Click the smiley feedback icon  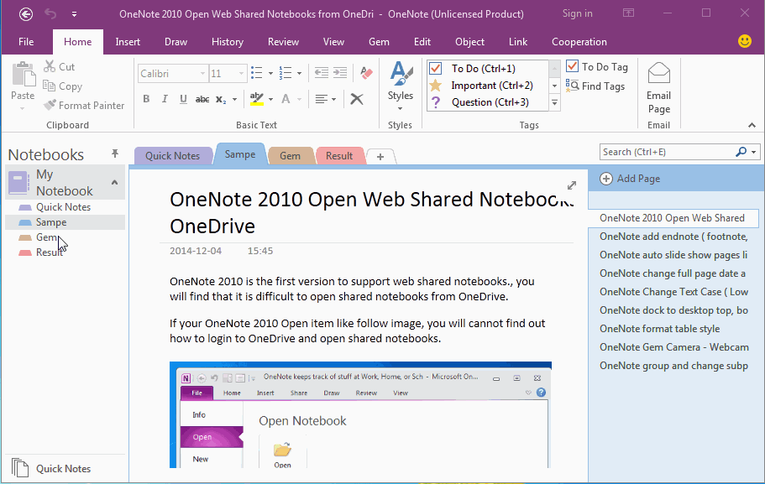744,41
